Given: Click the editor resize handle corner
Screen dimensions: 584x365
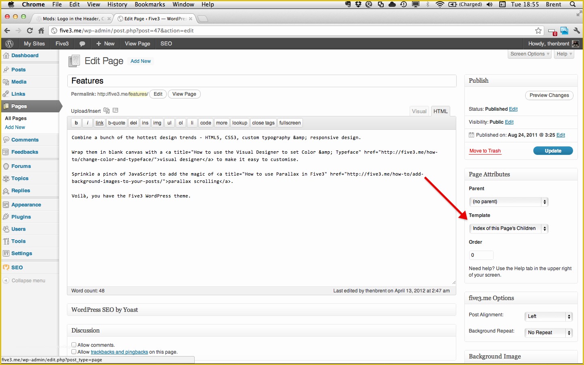Looking at the screenshot, I should 453,282.
